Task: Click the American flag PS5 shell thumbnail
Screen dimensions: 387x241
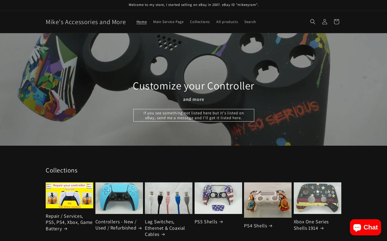Action: (x=218, y=198)
